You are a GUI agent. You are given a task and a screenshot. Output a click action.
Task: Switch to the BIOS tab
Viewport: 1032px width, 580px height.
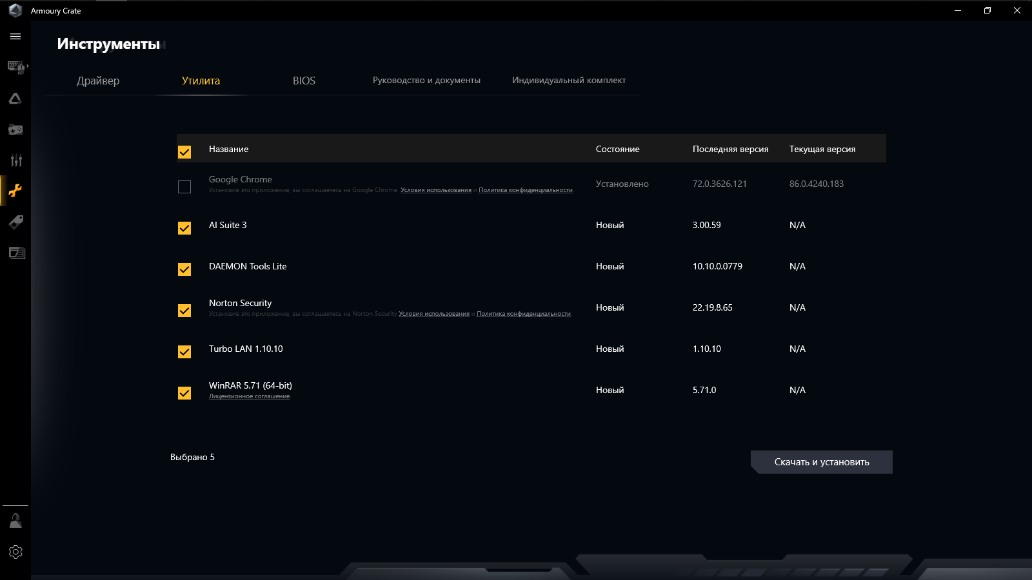[304, 81]
